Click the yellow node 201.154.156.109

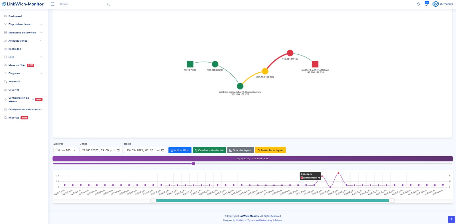[265, 71]
